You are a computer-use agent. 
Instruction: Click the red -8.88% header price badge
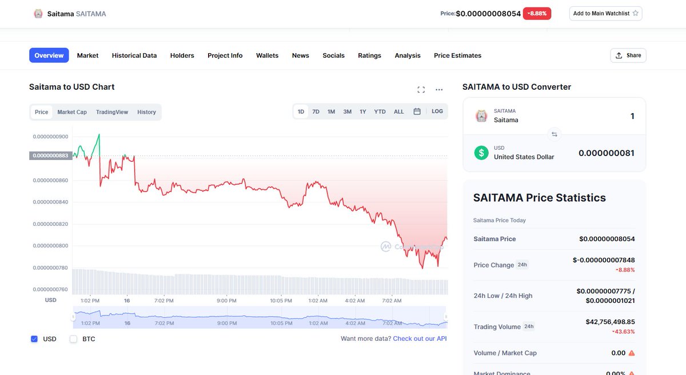[537, 13]
